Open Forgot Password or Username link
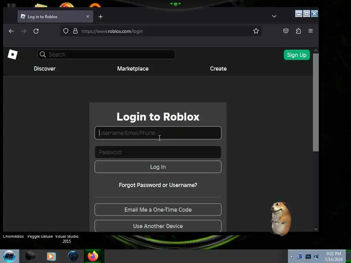Viewport: 351px width, 263px height. pyautogui.click(x=158, y=185)
